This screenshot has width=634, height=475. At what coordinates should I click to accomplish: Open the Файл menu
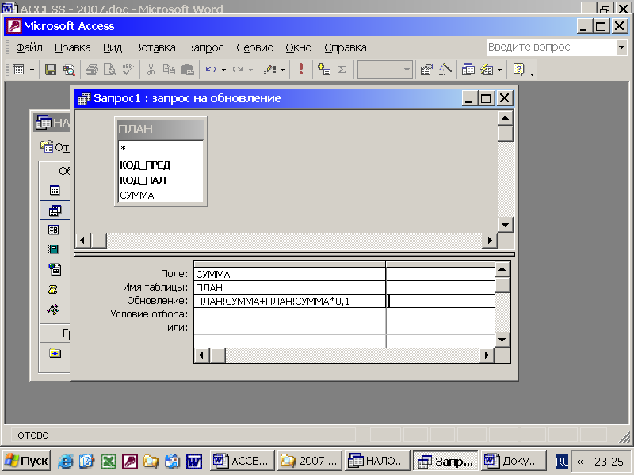click(29, 47)
